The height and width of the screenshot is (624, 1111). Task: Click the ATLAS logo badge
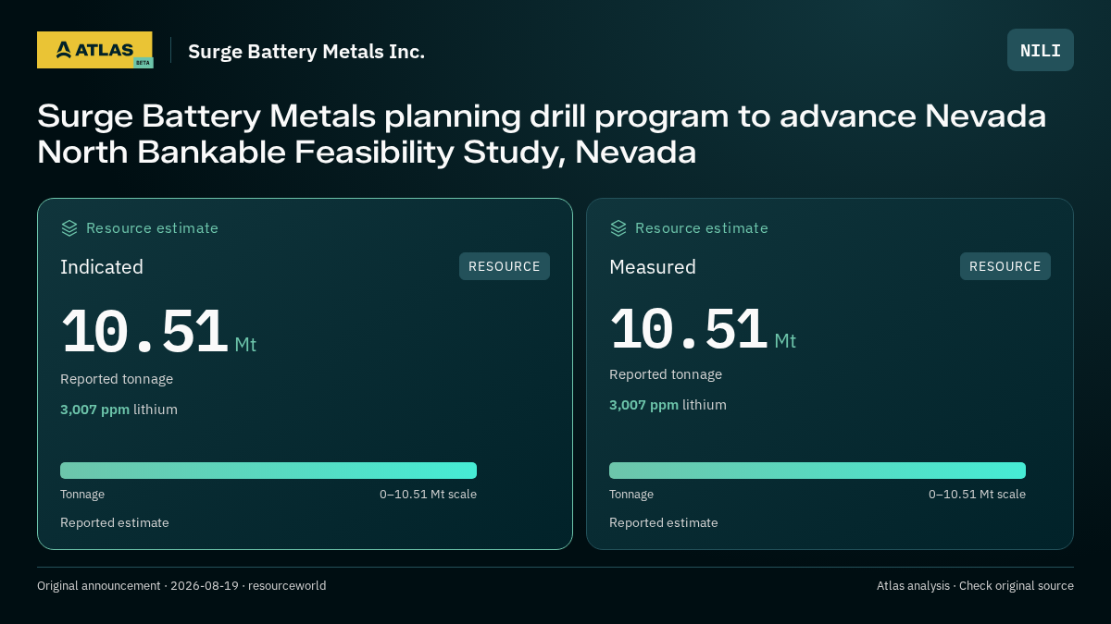[95, 50]
